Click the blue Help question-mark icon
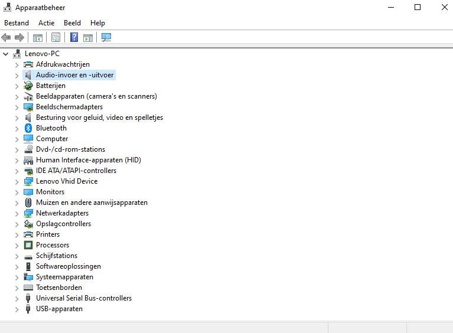The image size is (453, 333). point(74,37)
